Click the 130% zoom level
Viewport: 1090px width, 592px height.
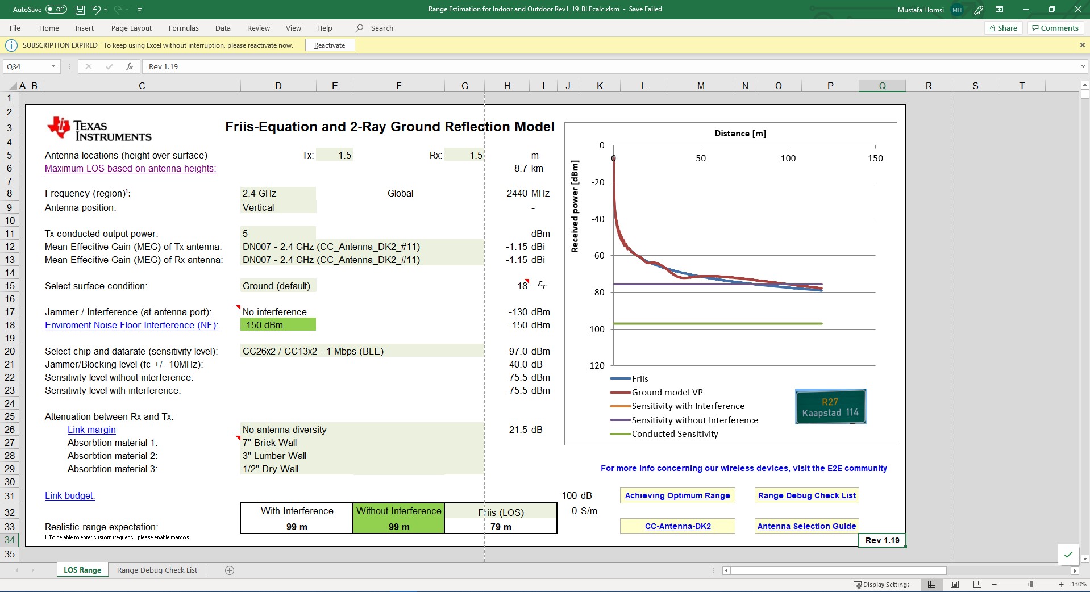pos(1078,584)
